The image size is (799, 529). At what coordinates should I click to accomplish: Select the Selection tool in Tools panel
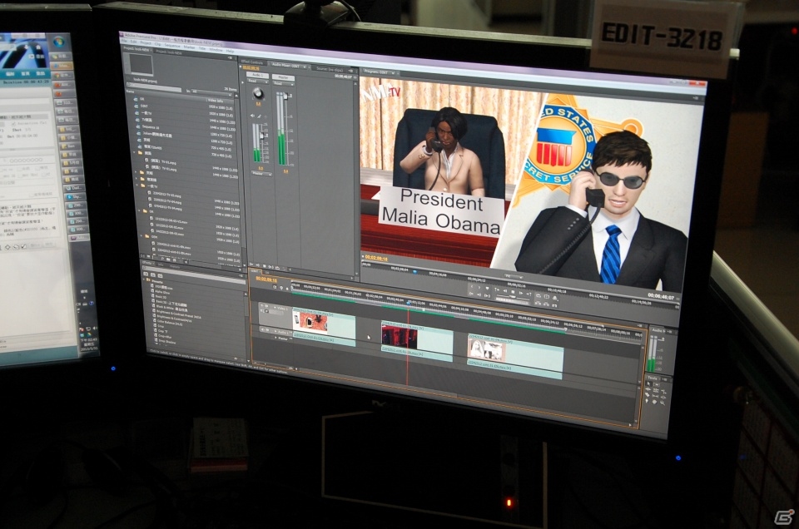(648, 383)
